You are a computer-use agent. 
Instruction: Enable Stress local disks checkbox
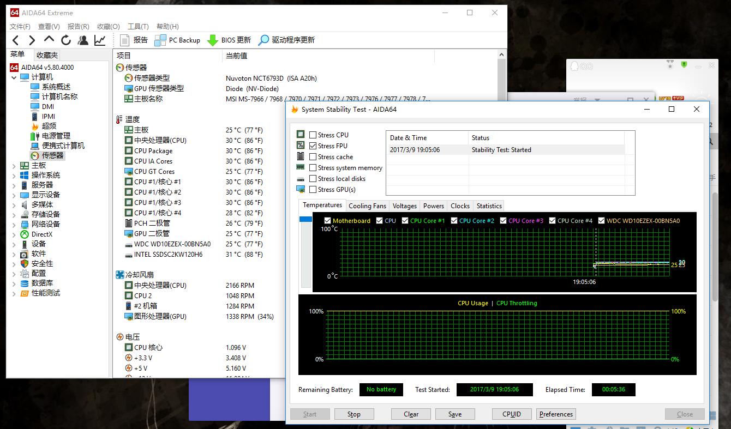(313, 179)
